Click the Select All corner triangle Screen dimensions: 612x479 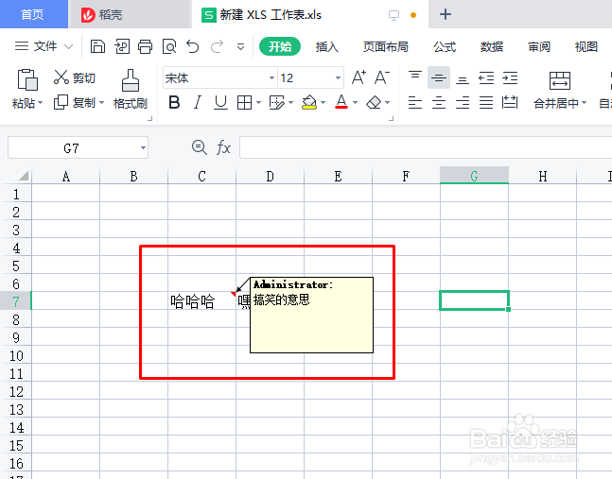tap(24, 176)
